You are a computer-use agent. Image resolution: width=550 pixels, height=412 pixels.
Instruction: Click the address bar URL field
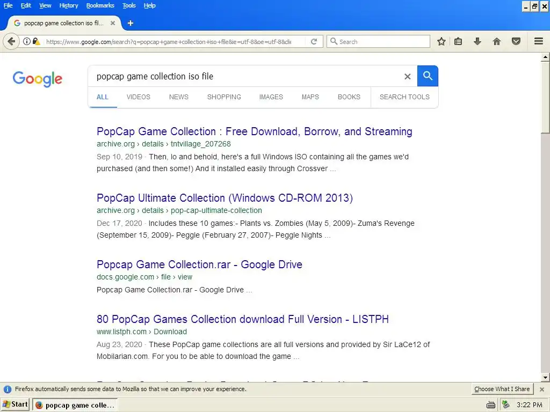[x=168, y=42]
